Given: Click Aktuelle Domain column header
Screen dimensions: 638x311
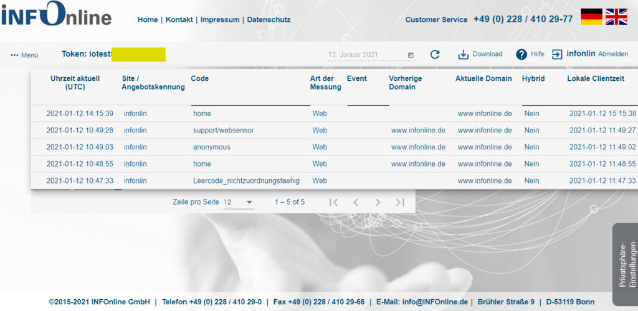Looking at the screenshot, I should [x=483, y=79].
